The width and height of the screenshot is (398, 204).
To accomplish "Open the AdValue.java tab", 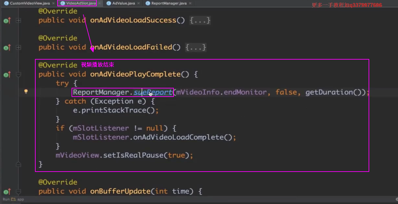I will 123,3.
